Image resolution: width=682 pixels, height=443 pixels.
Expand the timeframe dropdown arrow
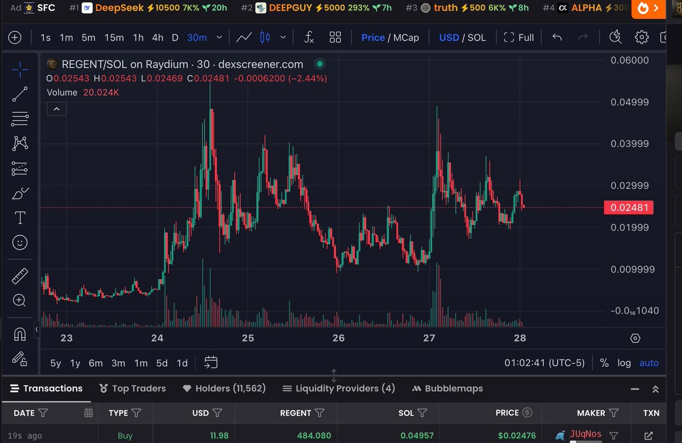pyautogui.click(x=218, y=38)
